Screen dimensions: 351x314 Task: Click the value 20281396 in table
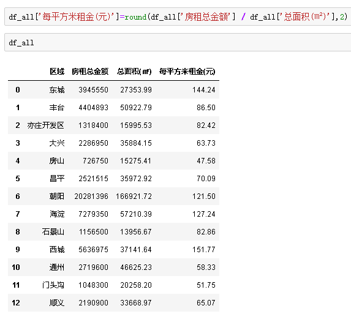coord(91,196)
